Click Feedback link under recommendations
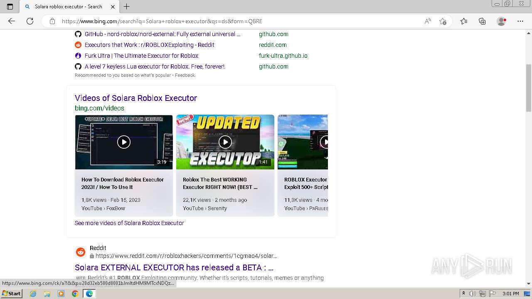The height and width of the screenshot is (299, 532). pos(185,75)
